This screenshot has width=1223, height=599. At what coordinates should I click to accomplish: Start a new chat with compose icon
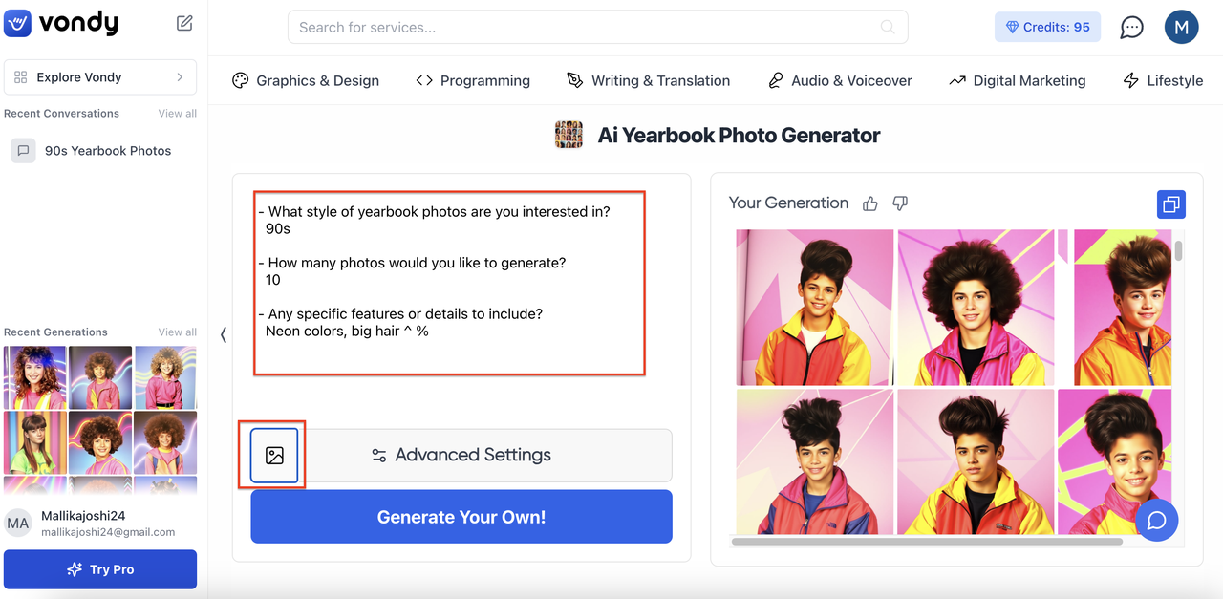(x=184, y=23)
